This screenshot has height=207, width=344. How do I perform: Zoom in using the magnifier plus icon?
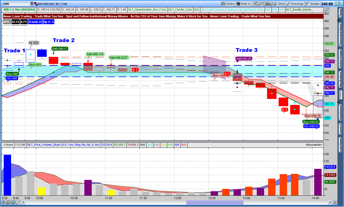(x=8, y=202)
